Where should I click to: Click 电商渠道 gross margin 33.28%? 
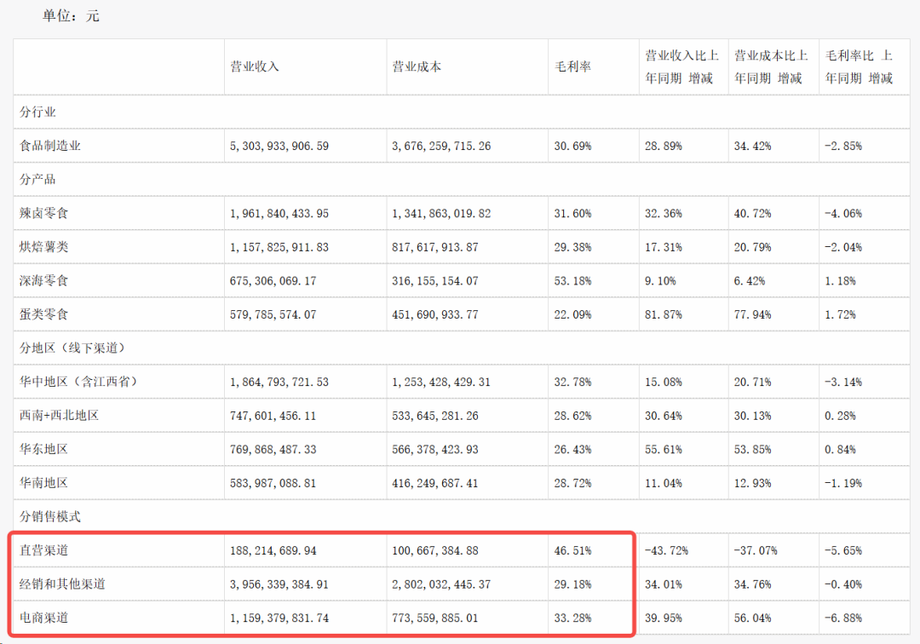[x=572, y=618]
